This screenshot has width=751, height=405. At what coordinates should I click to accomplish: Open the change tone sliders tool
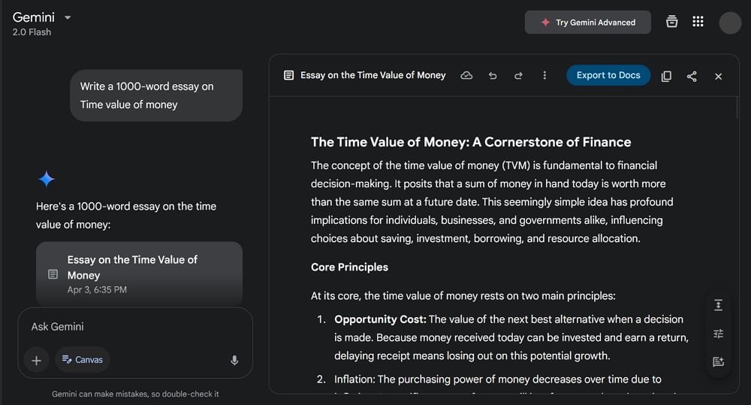pyautogui.click(x=718, y=334)
